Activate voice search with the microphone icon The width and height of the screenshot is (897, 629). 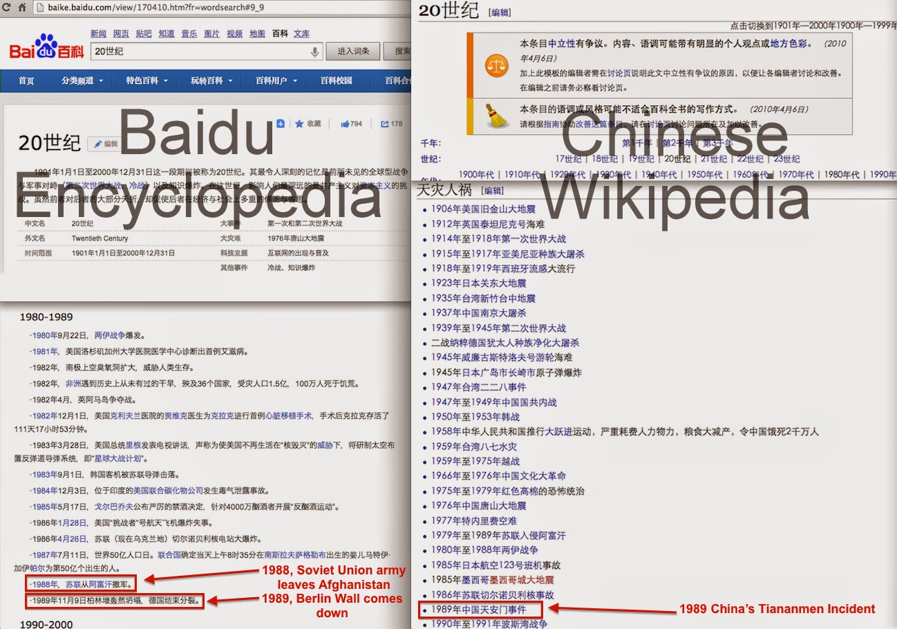[x=315, y=51]
